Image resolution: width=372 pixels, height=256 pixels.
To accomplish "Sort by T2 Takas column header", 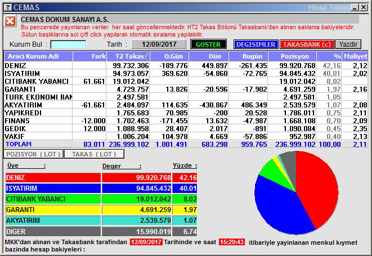I will pyautogui.click(x=128, y=56).
